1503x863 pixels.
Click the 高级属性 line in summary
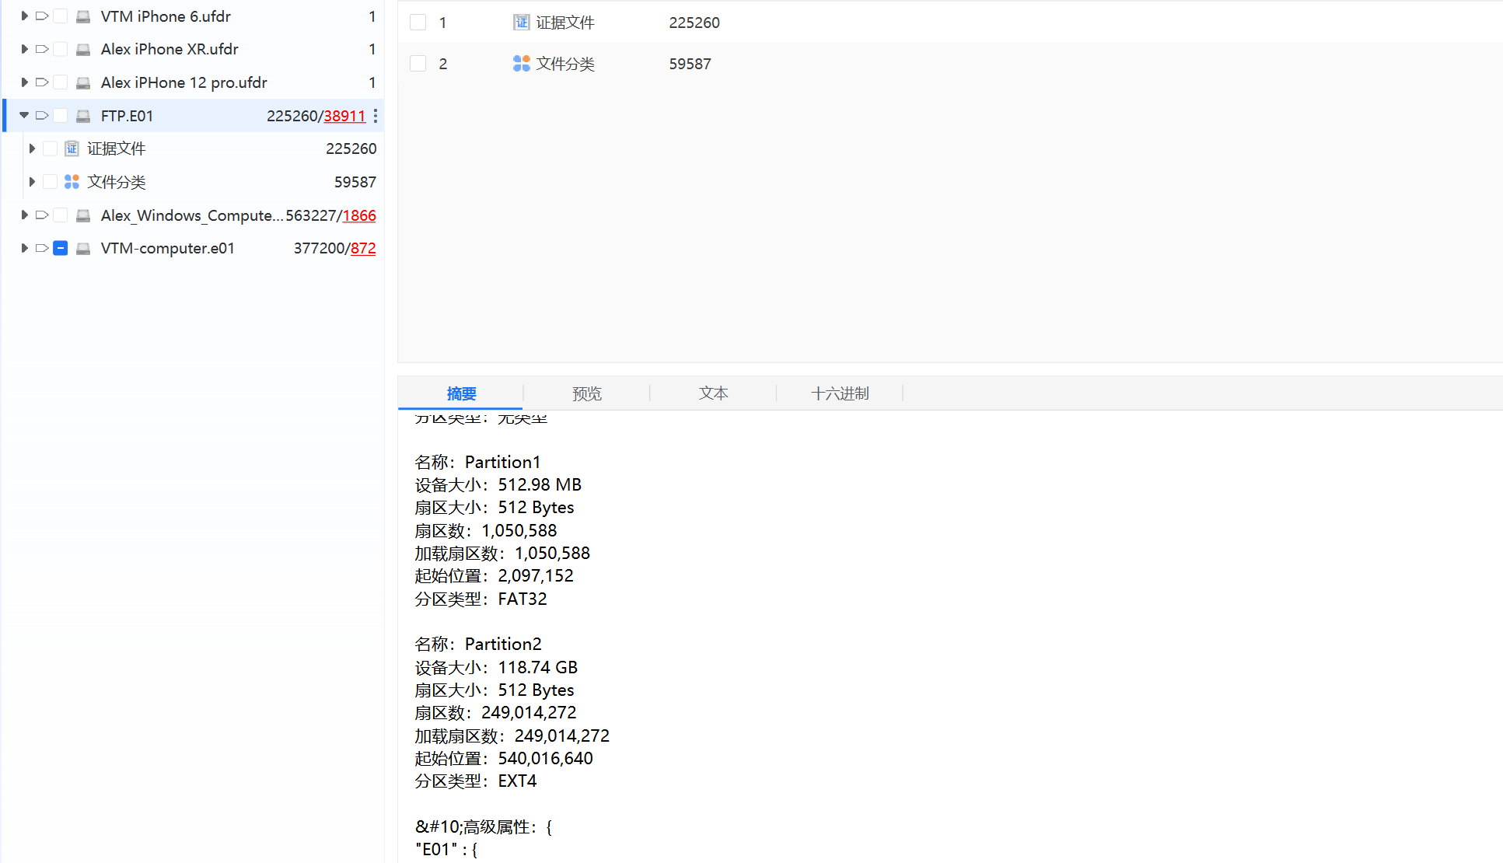pos(484,827)
